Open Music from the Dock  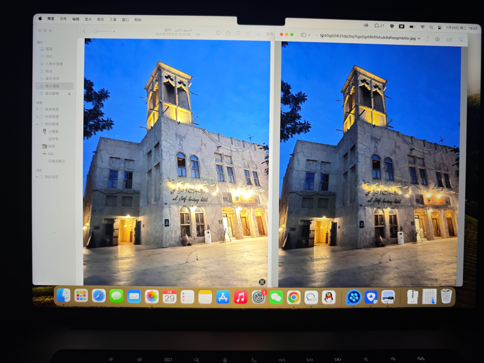[241, 298]
